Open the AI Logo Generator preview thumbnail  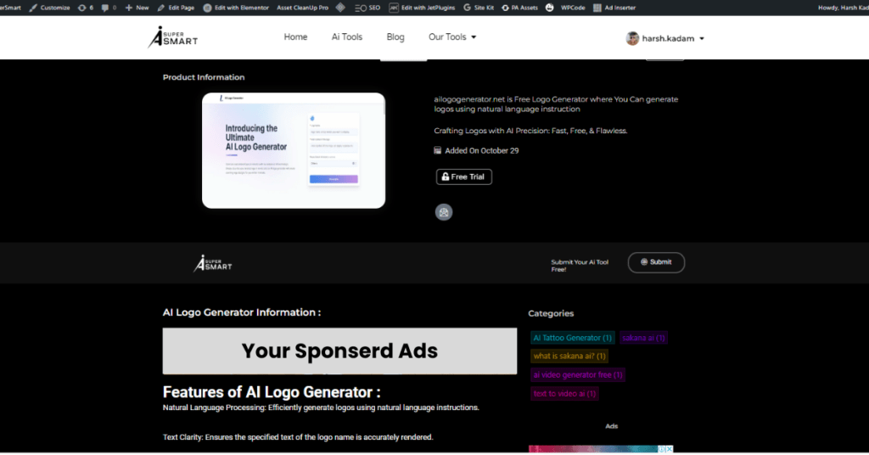(x=294, y=151)
